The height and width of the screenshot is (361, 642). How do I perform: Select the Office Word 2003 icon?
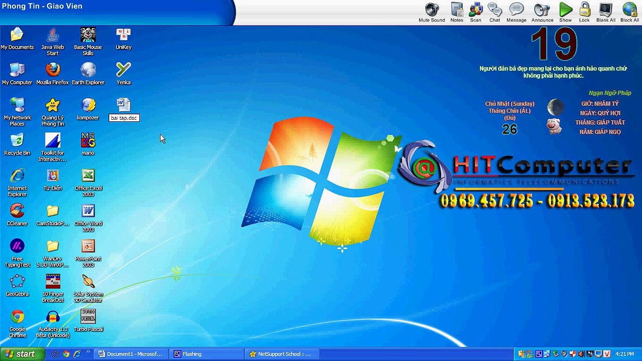(x=88, y=218)
